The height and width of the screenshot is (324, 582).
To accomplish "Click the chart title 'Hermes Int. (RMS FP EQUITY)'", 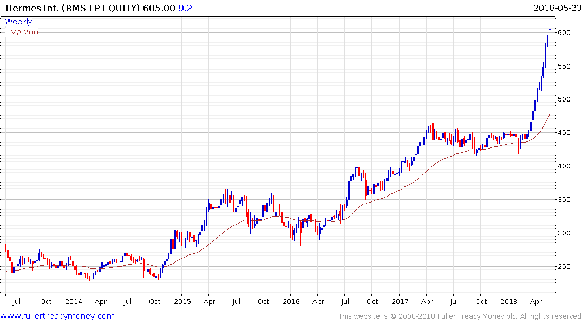I will point(73,8).
